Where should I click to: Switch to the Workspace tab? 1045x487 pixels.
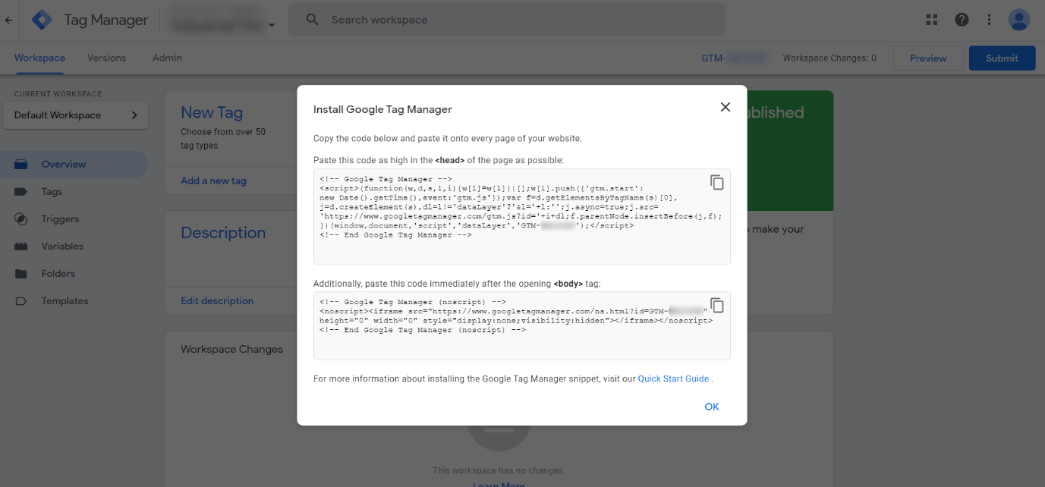click(39, 58)
